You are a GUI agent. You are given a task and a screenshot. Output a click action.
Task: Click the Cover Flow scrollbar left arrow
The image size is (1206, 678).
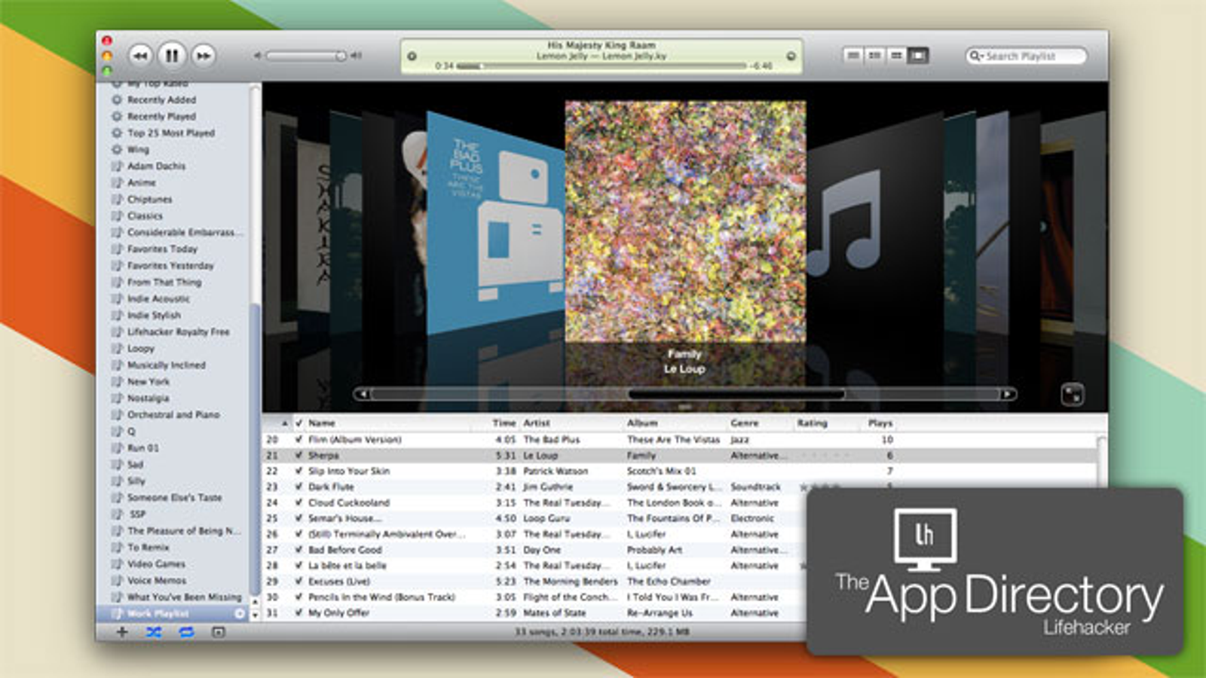pyautogui.click(x=363, y=394)
